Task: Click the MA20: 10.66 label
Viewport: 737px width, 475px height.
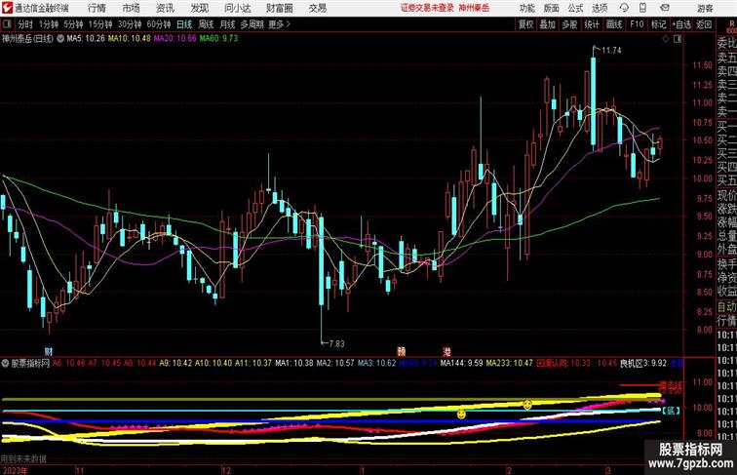Action: coord(175,39)
